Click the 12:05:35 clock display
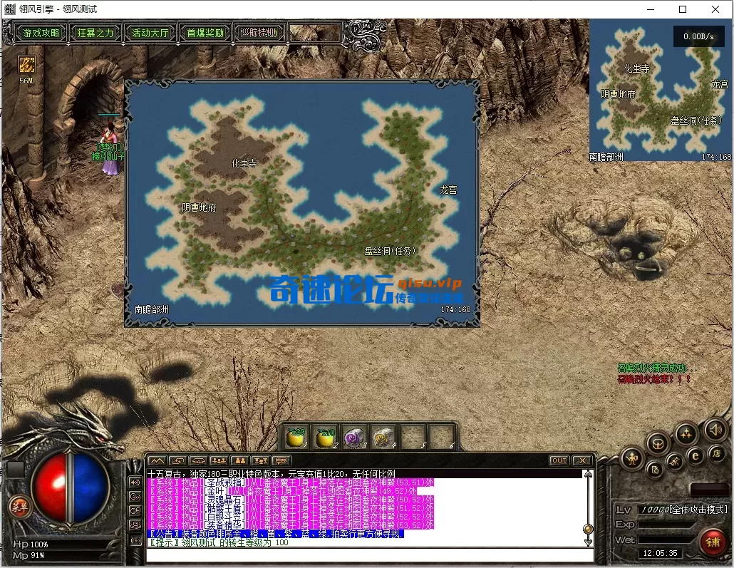734x568 pixels. pyautogui.click(x=660, y=553)
